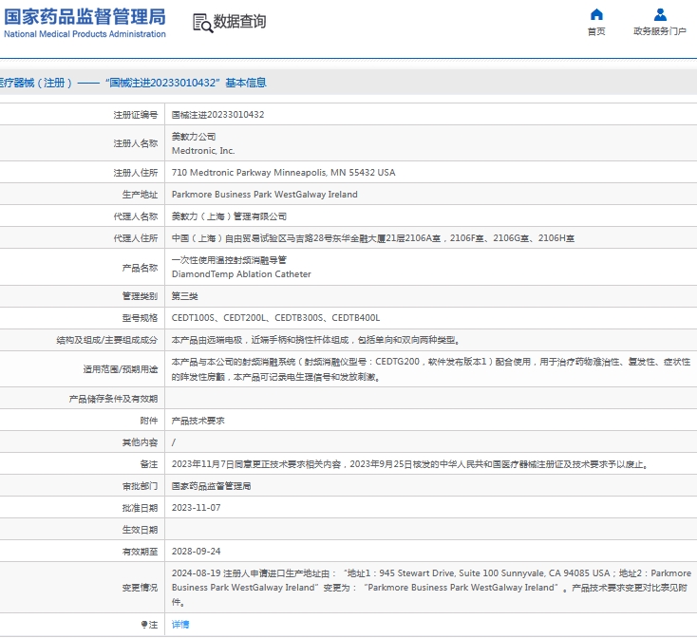Click the 有效期至 label
697x638 pixels.
click(140, 552)
